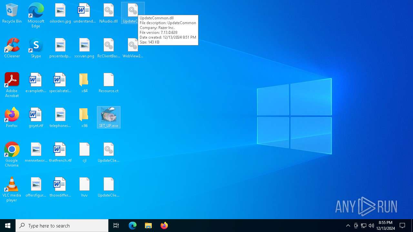Click the Meet Now tray icon
Viewport: 413px width, 232px height.
[356, 226]
